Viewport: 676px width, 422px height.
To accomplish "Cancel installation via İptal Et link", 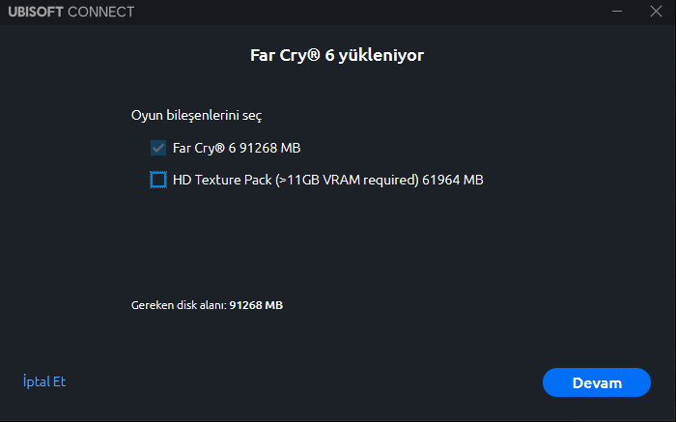I will point(43,381).
